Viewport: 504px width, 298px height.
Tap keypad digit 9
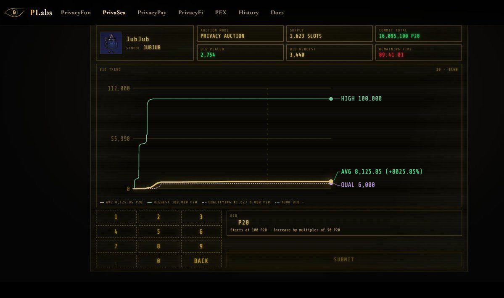(201, 246)
